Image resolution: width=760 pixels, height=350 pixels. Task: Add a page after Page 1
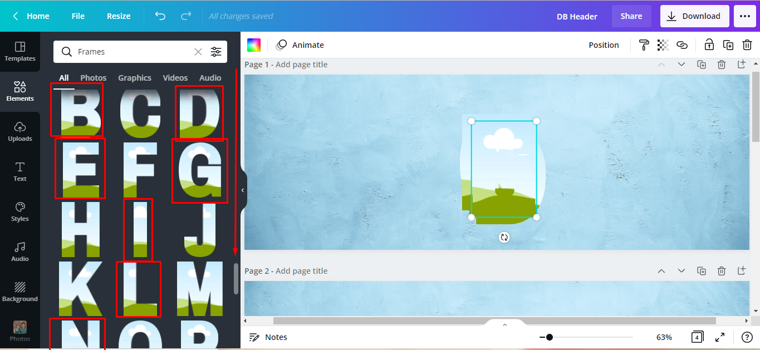click(x=742, y=65)
